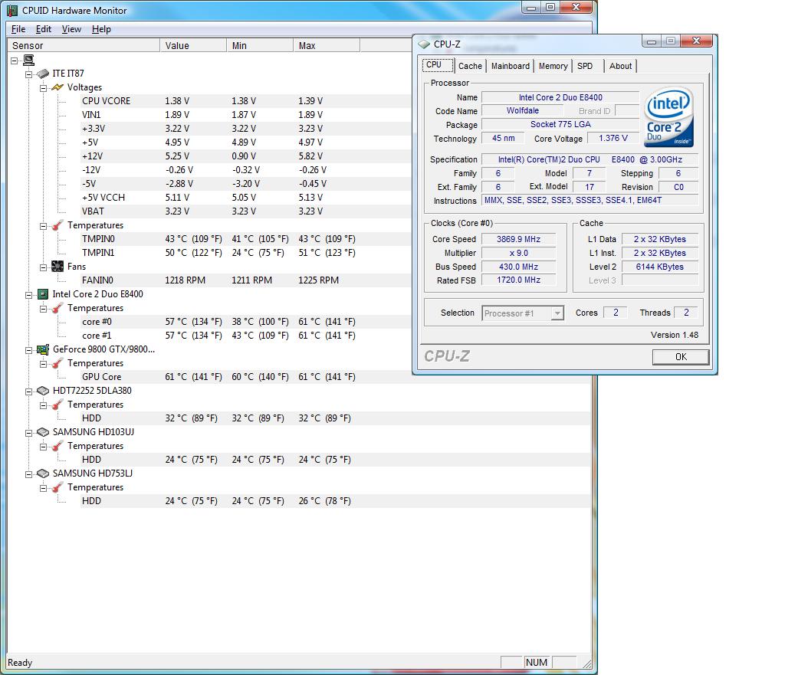Select the VBAT voltage row
785x675 pixels.
(245, 211)
